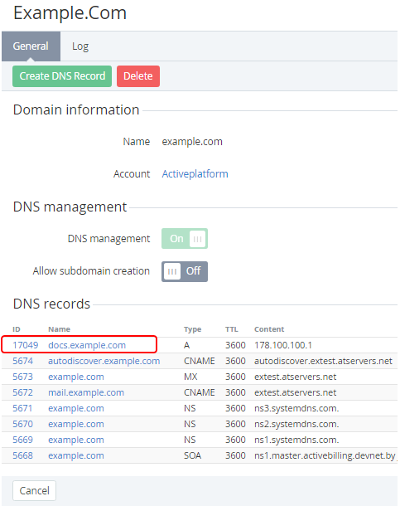The height and width of the screenshot is (506, 400).
Task: Click the red Delete button
Action: (x=138, y=76)
